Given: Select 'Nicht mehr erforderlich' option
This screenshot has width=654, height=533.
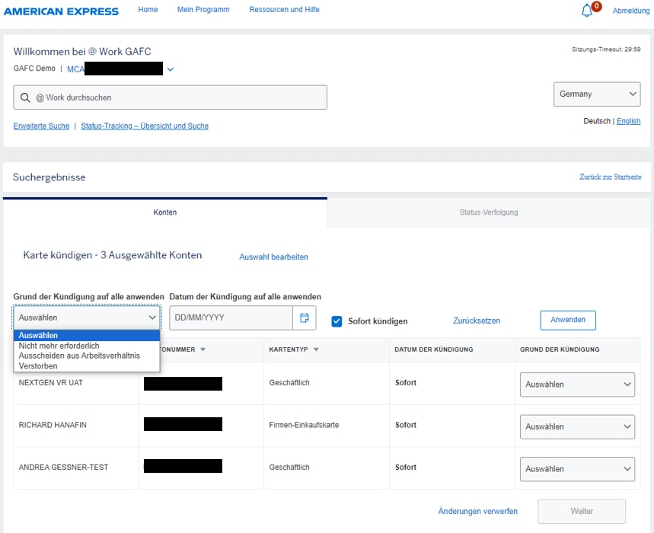Looking at the screenshot, I should tap(59, 346).
